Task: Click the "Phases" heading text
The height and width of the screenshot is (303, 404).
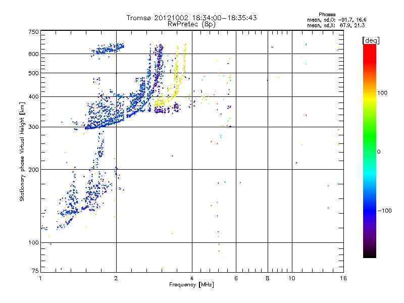Action: pos(327,15)
